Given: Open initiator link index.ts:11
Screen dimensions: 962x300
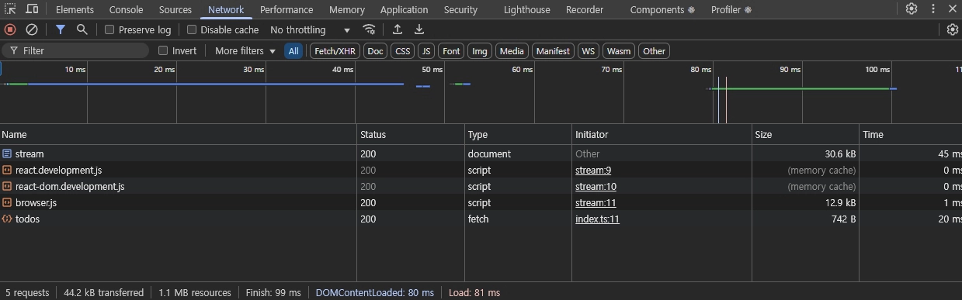Looking at the screenshot, I should pos(597,219).
